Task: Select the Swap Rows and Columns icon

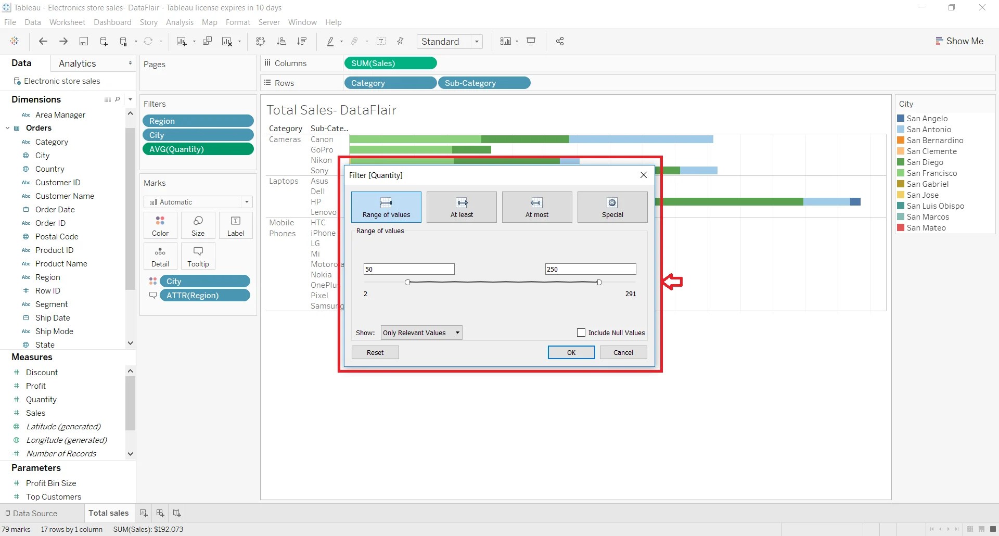Action: [x=261, y=41]
